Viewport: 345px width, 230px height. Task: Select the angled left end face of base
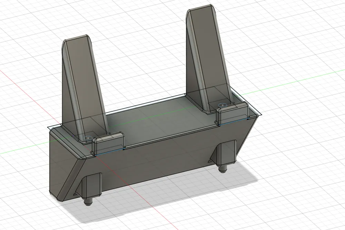[64, 165]
